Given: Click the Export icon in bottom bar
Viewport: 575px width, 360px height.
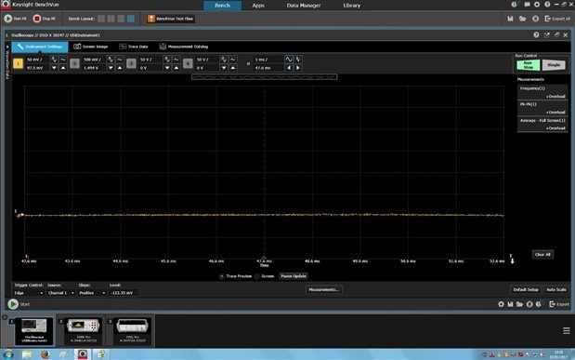Looking at the screenshot, I should tap(559, 304).
